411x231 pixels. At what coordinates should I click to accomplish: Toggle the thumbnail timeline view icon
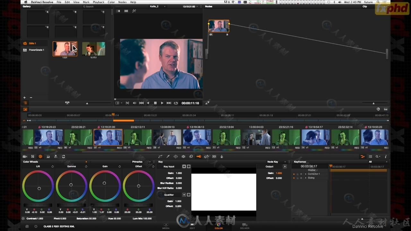(25, 109)
